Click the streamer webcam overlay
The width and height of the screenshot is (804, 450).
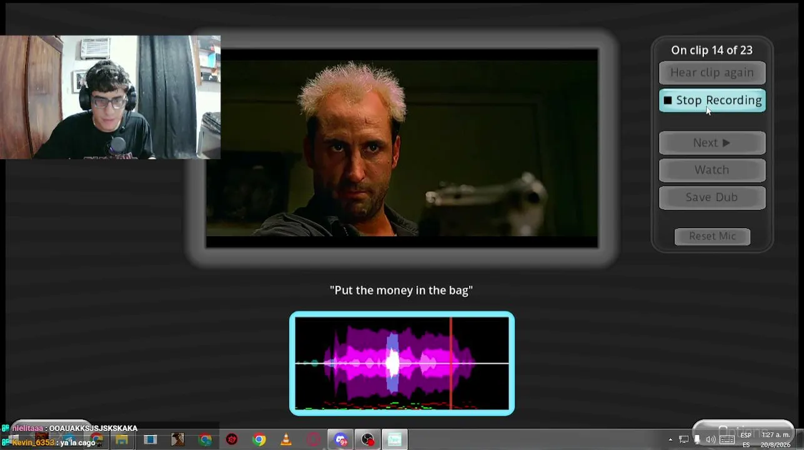click(x=110, y=97)
